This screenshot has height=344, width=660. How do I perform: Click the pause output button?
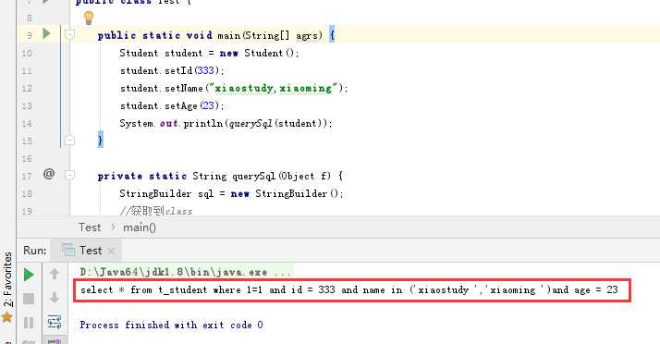coord(29,323)
